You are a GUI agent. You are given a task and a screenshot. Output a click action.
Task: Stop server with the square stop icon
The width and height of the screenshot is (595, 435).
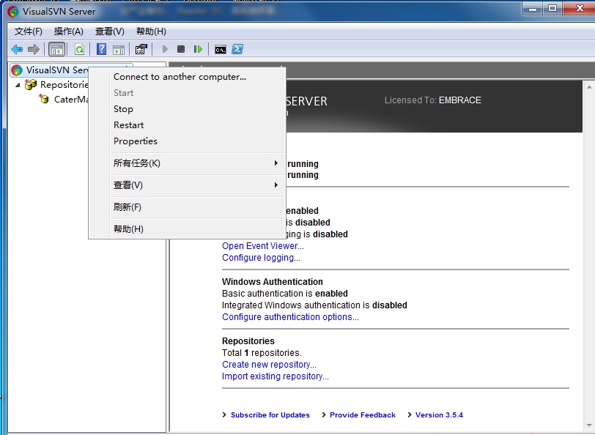tap(181, 49)
